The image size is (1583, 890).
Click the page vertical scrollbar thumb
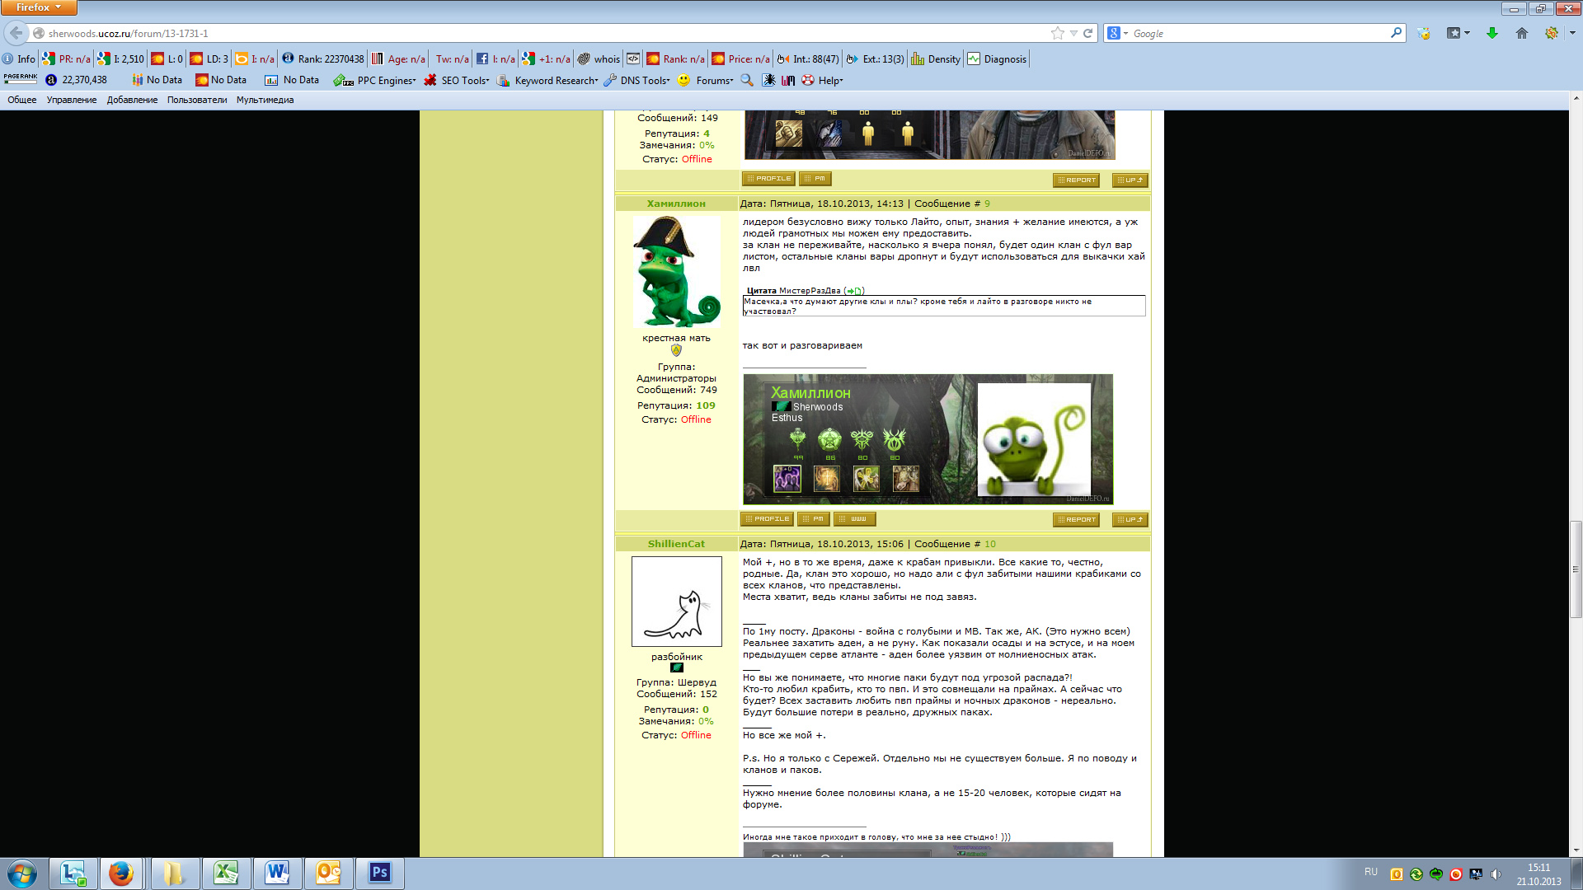tap(1576, 569)
